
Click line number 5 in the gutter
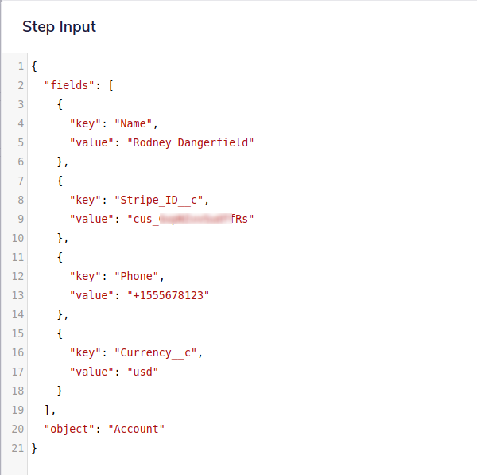[20, 142]
